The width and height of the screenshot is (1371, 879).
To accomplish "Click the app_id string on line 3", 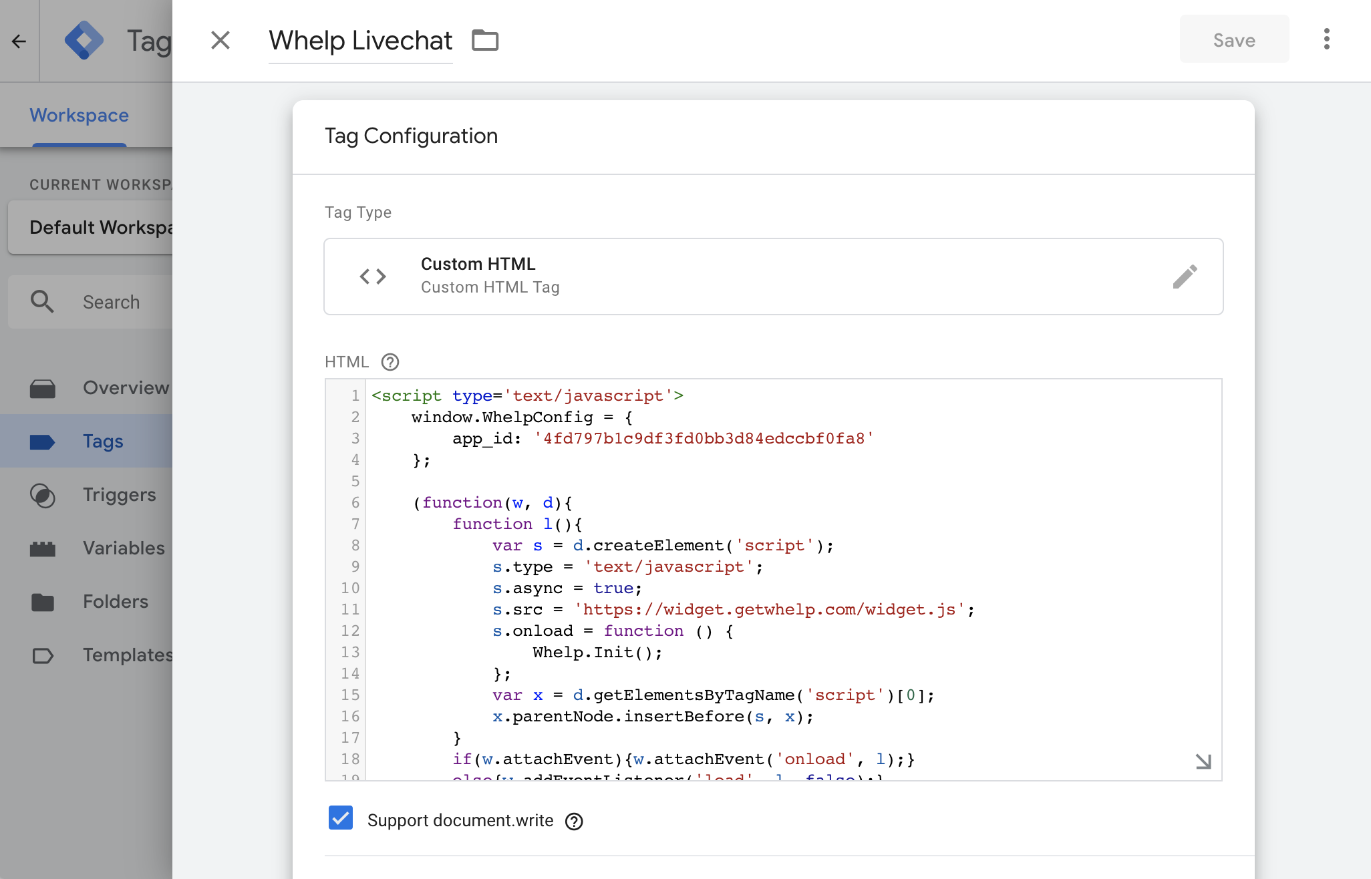I will (704, 439).
